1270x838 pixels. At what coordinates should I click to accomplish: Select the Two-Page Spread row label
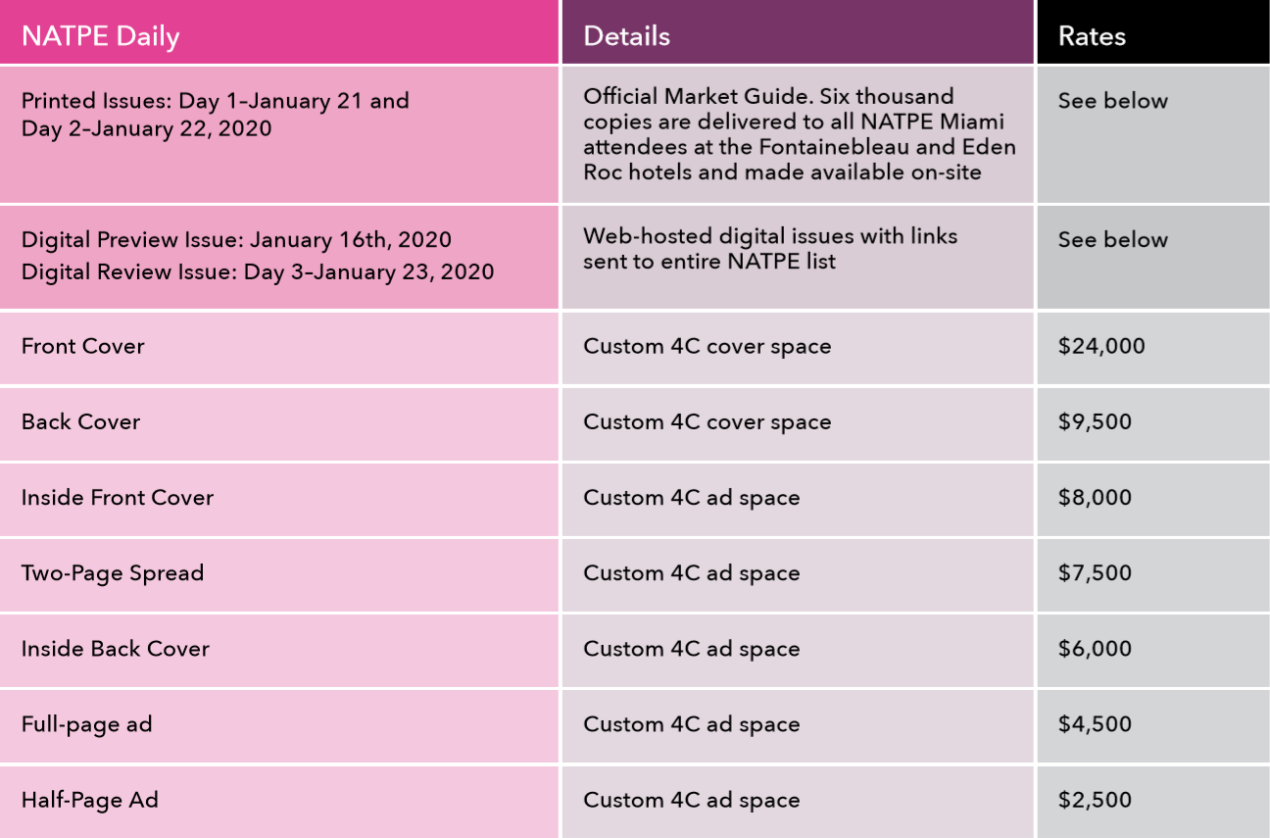[113, 572]
